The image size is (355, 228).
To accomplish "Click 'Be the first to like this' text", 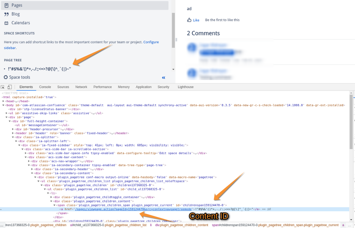I will 222,20.
